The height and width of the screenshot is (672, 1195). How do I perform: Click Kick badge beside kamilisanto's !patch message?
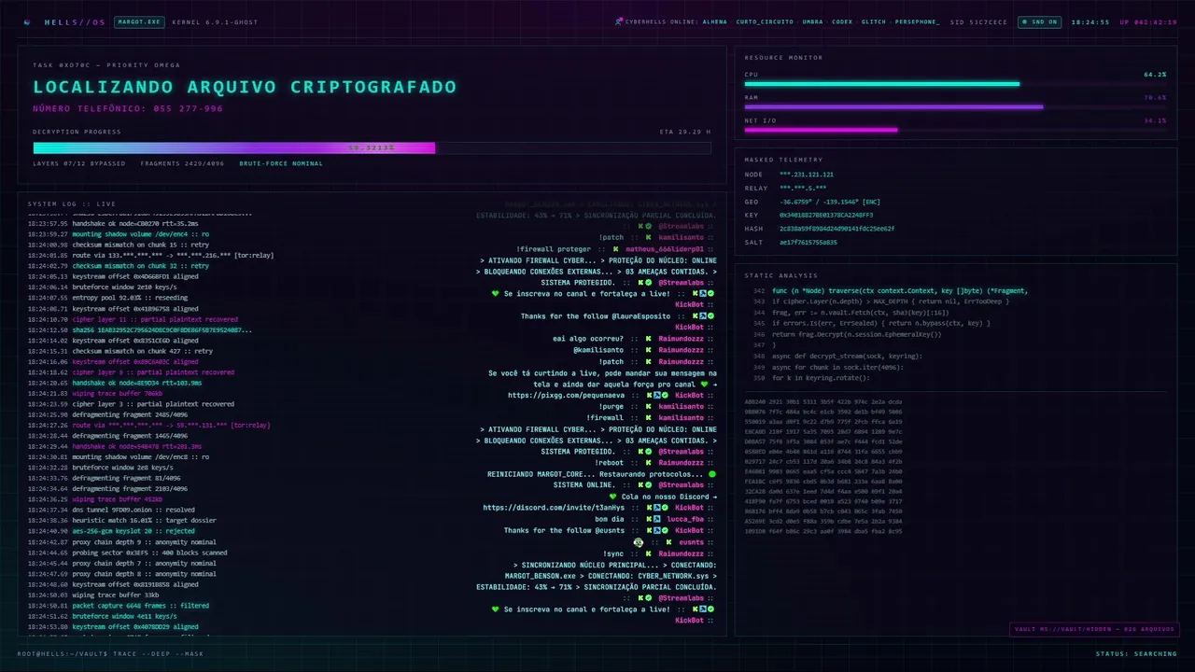point(648,238)
